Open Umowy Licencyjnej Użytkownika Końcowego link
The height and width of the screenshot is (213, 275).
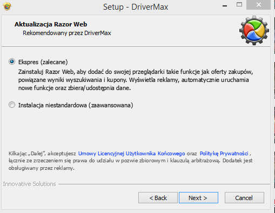pos(131,154)
